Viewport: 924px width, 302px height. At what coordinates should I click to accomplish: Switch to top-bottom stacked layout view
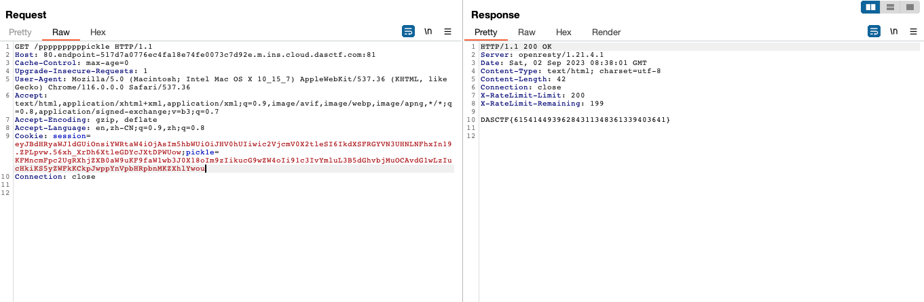point(890,7)
